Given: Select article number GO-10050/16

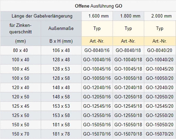Looking at the screenshot, I should click(97, 78).
